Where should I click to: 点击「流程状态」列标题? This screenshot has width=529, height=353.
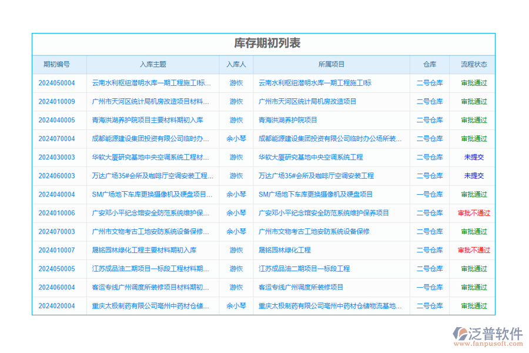(474, 65)
